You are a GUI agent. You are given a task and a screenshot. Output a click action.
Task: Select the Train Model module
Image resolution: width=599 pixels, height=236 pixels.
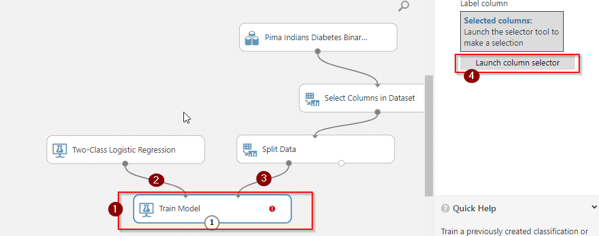pyautogui.click(x=212, y=209)
